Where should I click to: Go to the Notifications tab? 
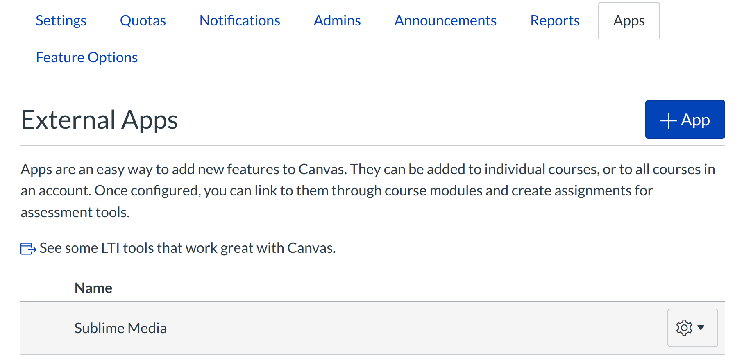tap(240, 20)
